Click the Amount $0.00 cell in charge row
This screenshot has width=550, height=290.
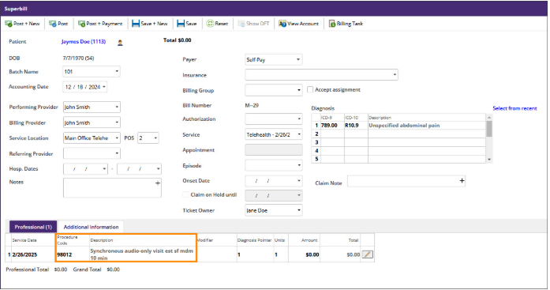click(x=304, y=254)
